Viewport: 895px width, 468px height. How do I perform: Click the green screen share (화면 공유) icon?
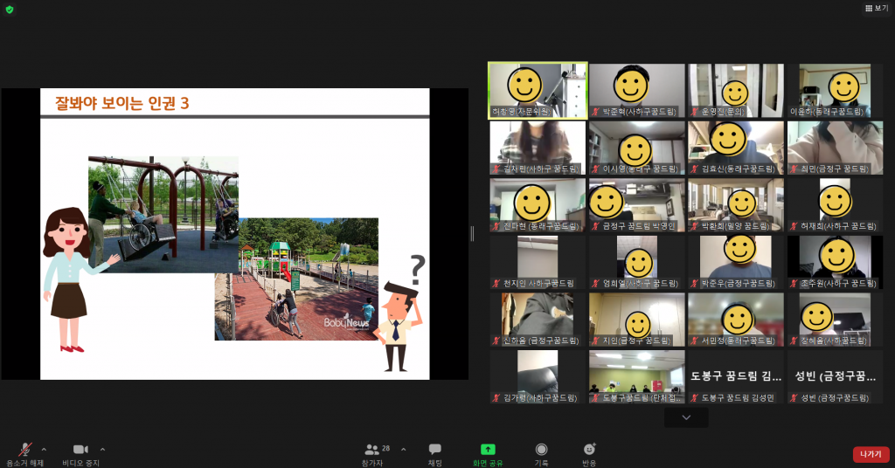488,450
